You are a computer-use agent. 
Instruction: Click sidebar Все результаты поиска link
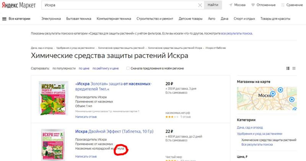[257, 145]
